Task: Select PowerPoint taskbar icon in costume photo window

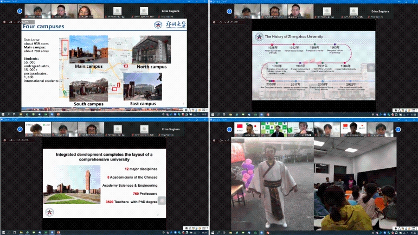Action: tap(268, 233)
